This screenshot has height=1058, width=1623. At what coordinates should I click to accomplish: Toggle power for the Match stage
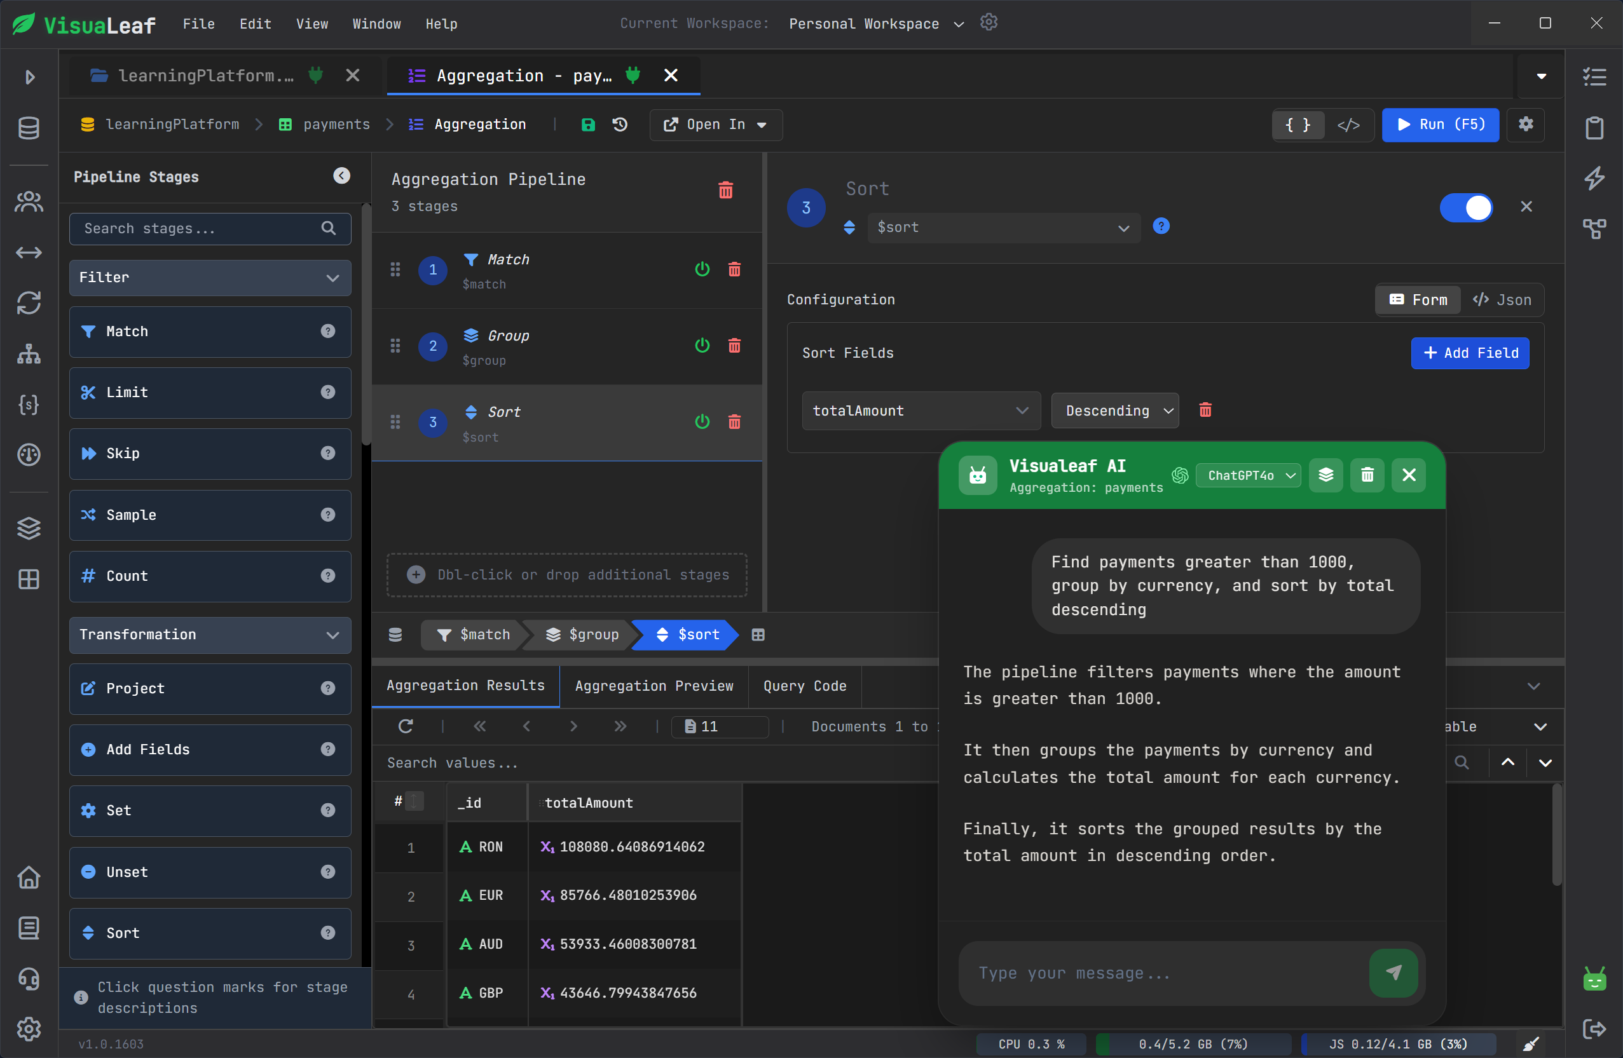[x=702, y=270]
